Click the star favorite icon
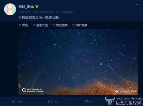143x106 pixels. coord(14,102)
